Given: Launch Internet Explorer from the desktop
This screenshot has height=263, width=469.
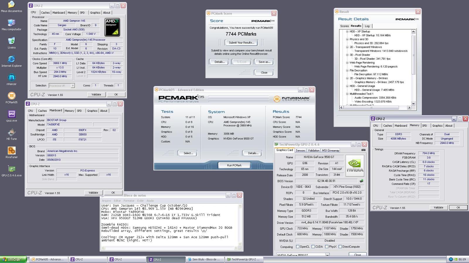Looking at the screenshot, I should click(x=11, y=61).
